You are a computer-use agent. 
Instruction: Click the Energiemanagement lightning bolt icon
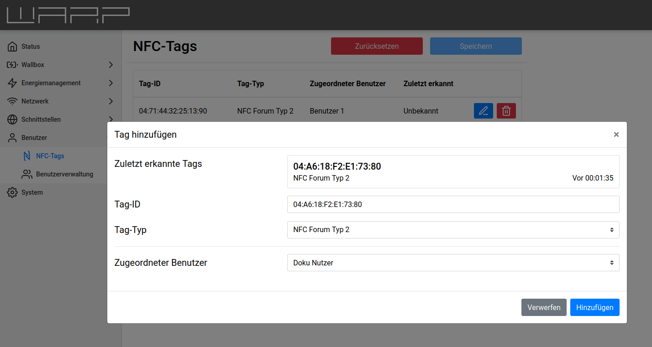12,83
